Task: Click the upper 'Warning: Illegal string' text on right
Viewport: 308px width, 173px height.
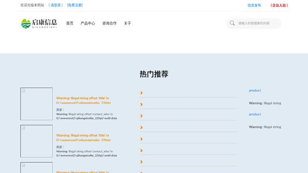Action: (x=265, y=103)
